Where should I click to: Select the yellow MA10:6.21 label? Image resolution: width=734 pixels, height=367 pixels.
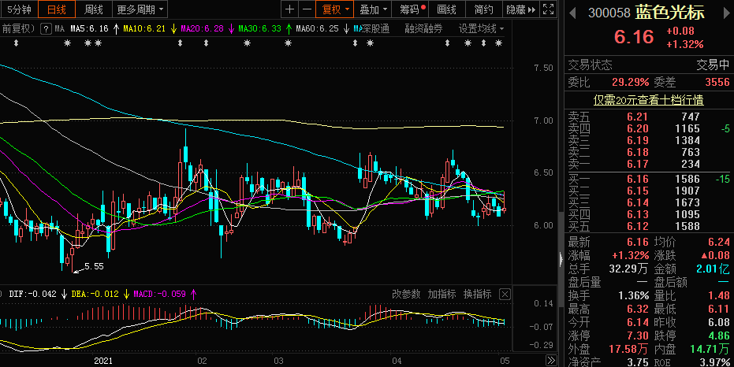144,29
